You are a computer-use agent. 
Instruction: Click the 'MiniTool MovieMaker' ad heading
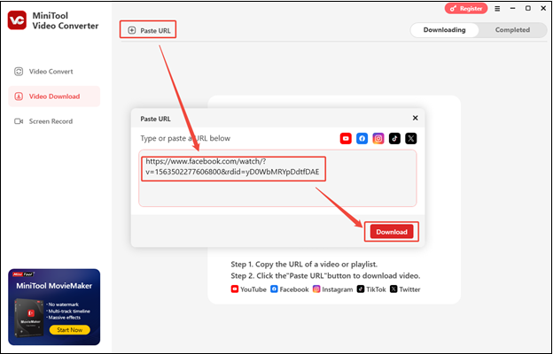pos(54,286)
